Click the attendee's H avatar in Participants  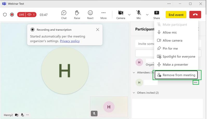coord(139,83)
